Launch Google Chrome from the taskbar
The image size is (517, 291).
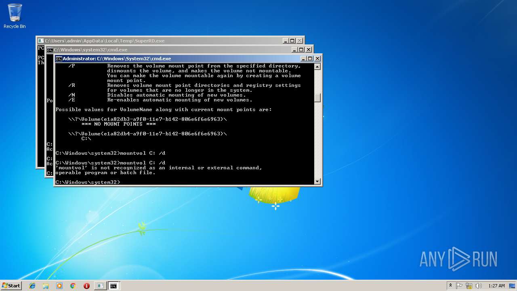pos(73,286)
